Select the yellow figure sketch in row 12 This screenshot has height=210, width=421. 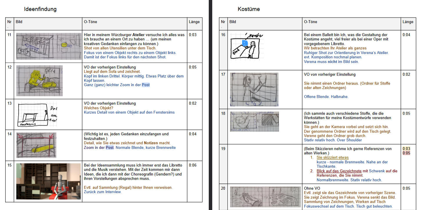point(39,81)
